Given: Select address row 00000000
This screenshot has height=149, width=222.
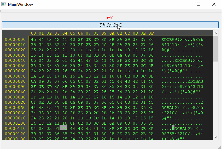Looking at the screenshot, I should tap(15, 40).
